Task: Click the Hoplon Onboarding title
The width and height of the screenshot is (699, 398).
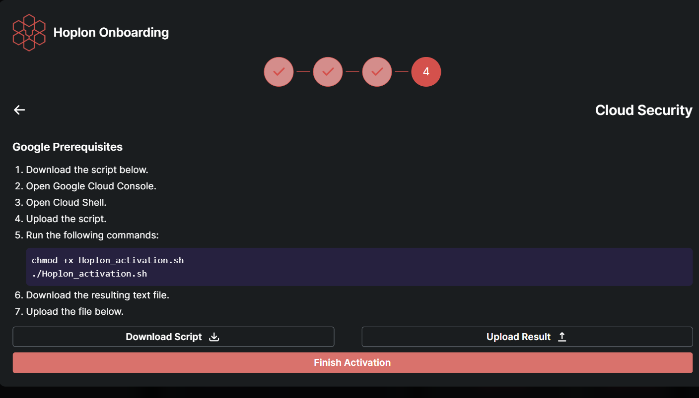Action: (x=111, y=33)
